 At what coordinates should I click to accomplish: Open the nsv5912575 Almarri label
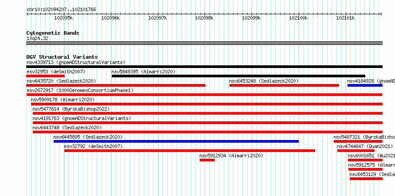click(x=371, y=165)
